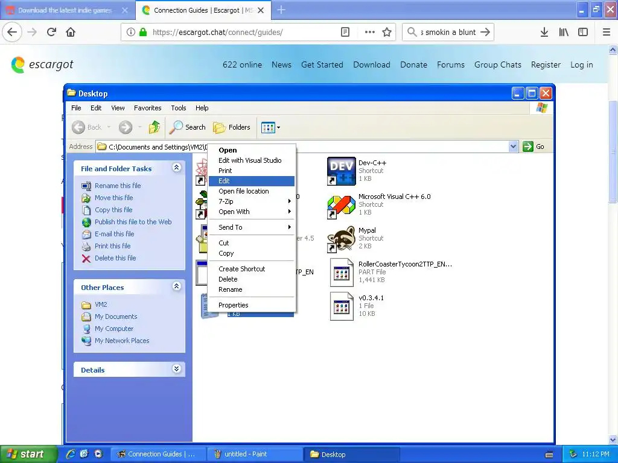Image resolution: width=618 pixels, height=463 pixels.
Task: Toggle reader view icon in address bar
Action: tap(345, 32)
